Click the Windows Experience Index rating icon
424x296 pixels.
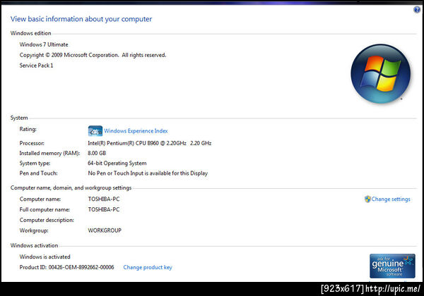pos(95,131)
